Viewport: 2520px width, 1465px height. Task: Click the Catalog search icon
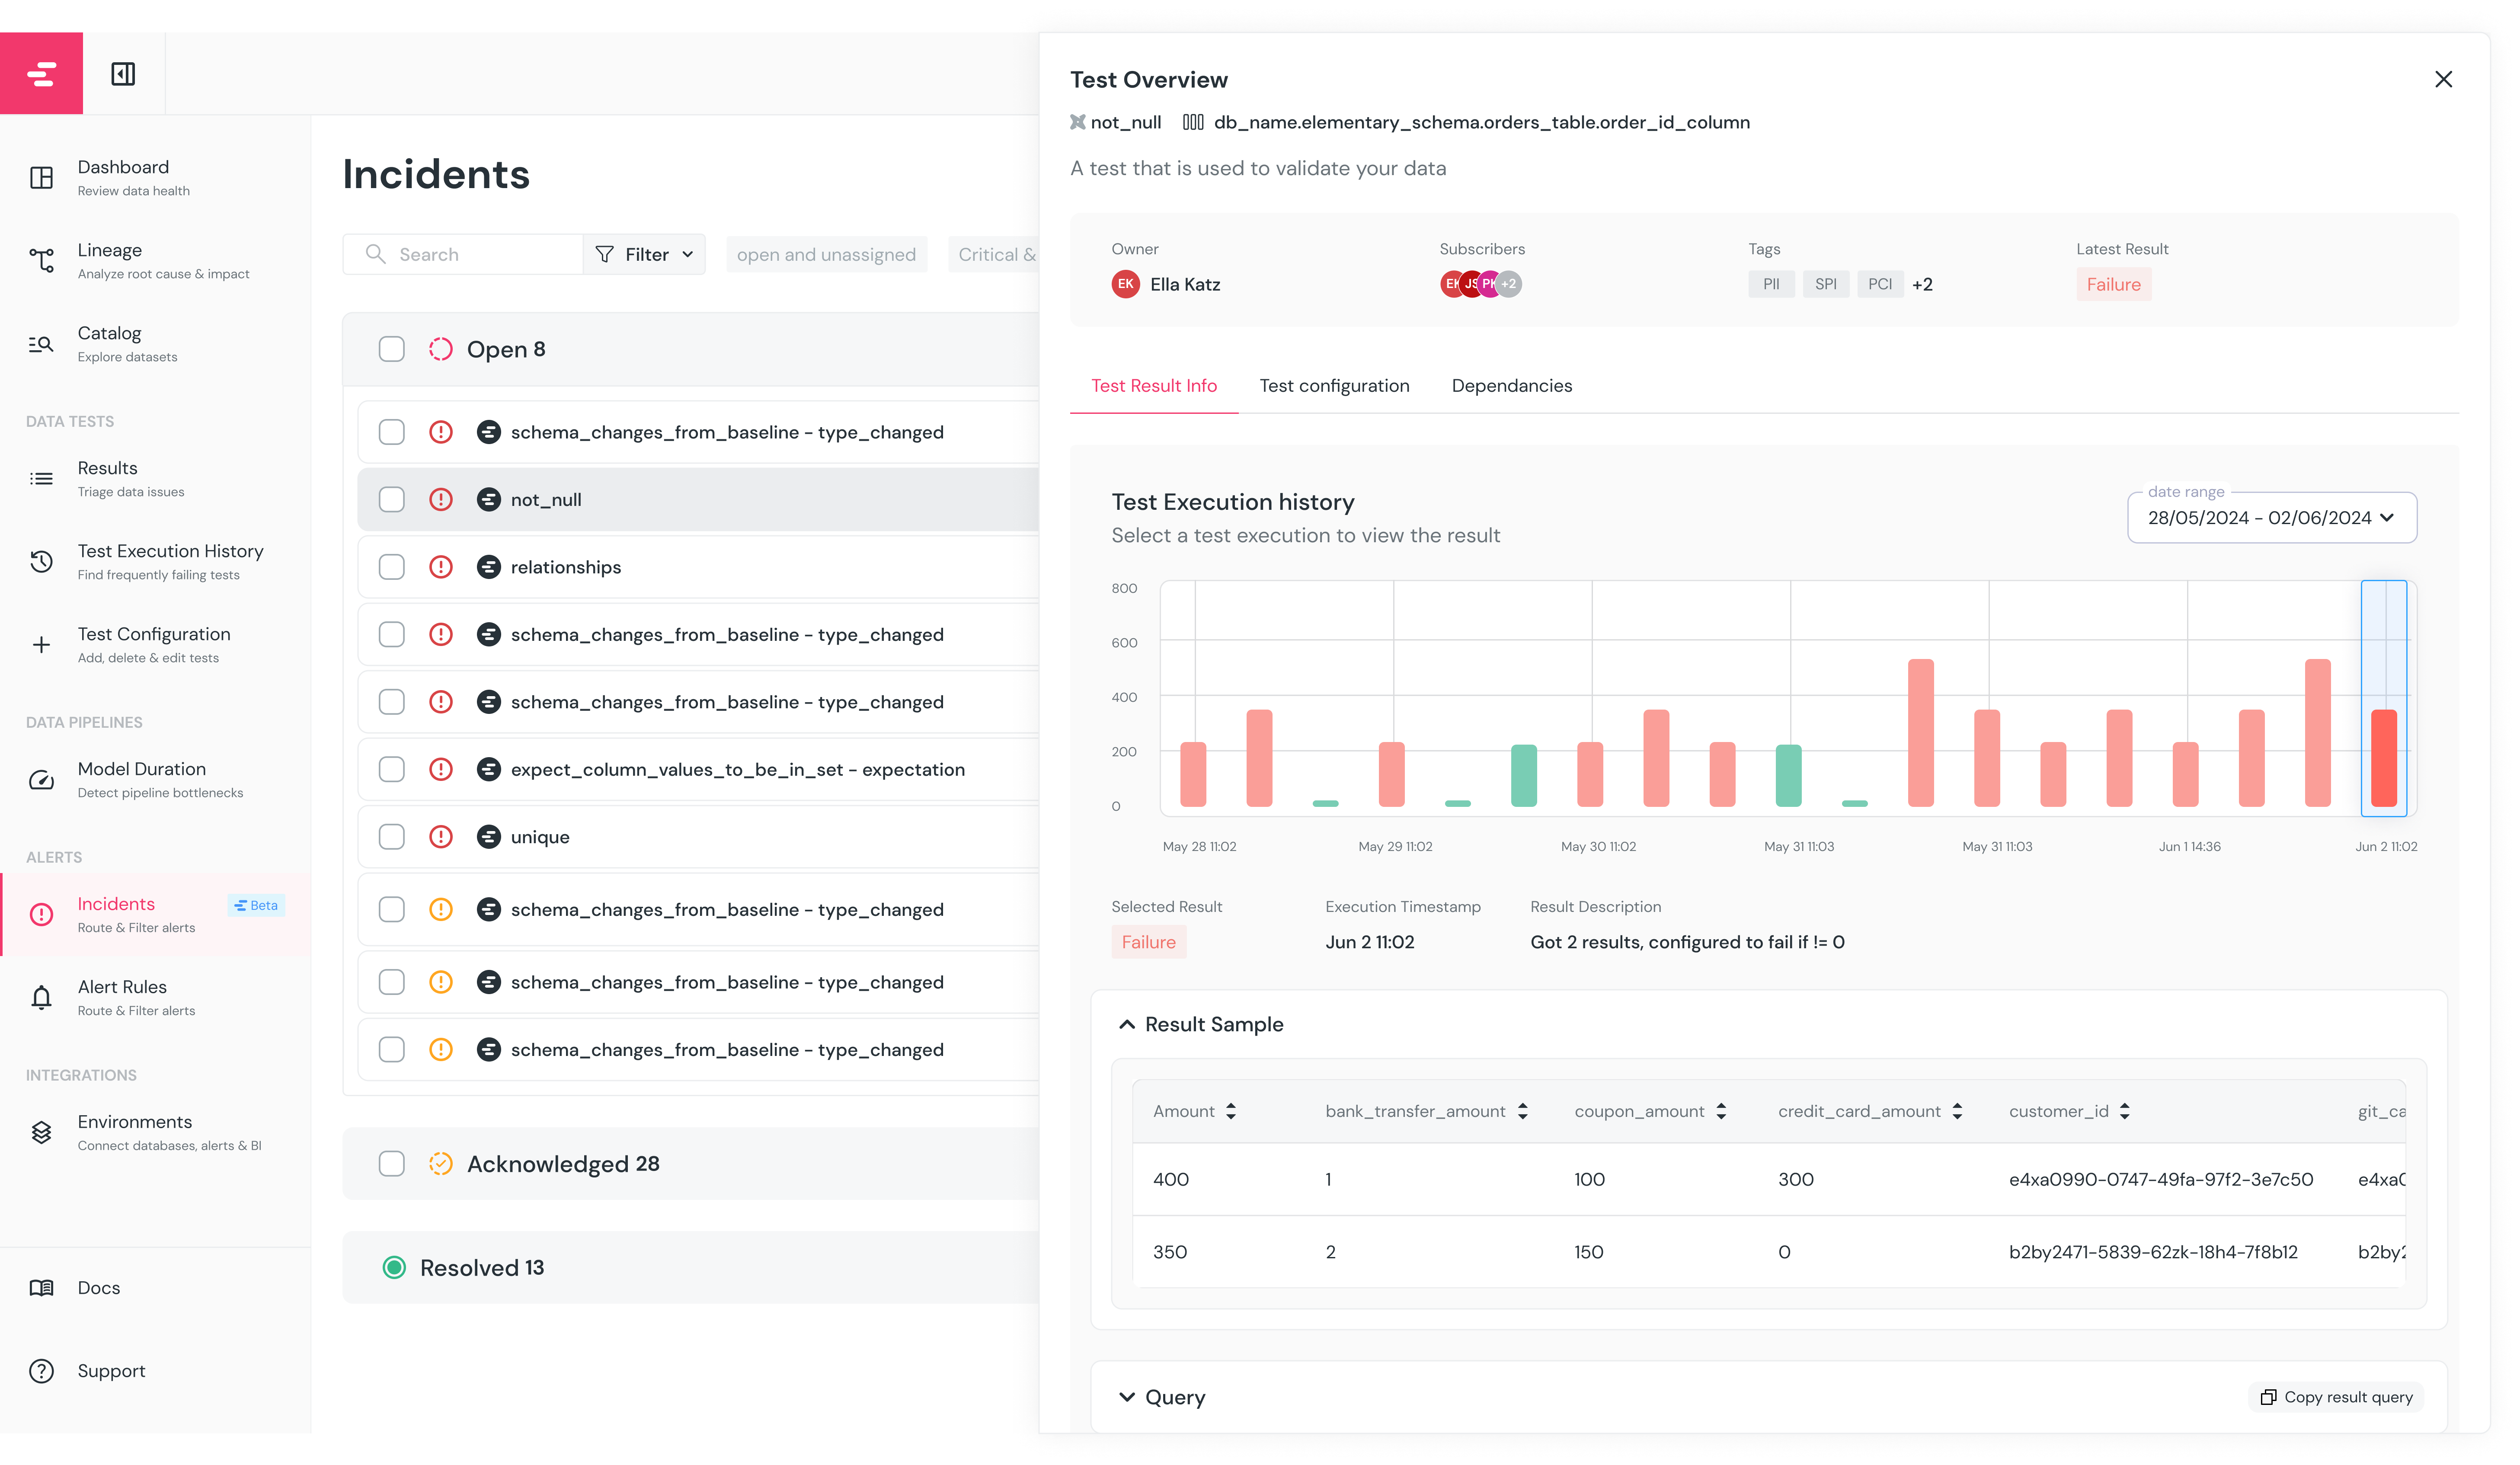coord(41,344)
